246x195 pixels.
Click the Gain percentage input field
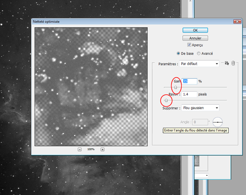189,81
